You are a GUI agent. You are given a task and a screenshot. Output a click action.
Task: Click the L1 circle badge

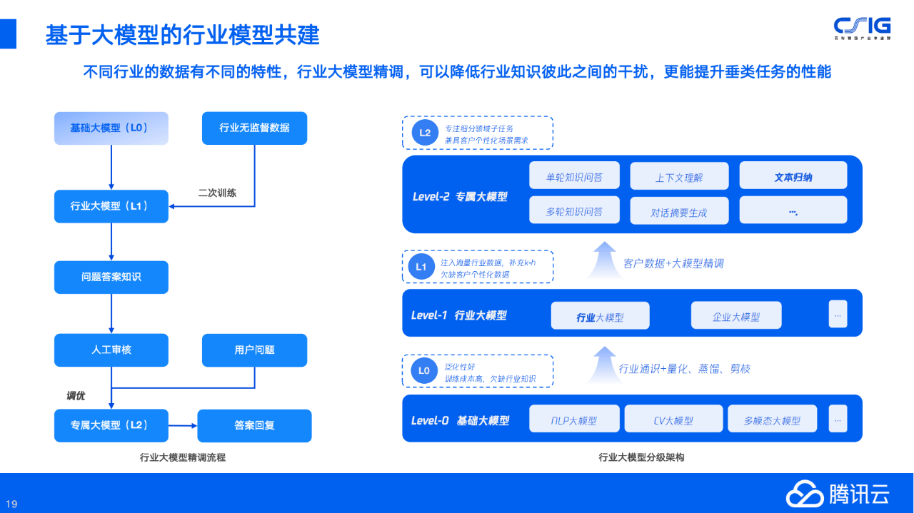(421, 266)
